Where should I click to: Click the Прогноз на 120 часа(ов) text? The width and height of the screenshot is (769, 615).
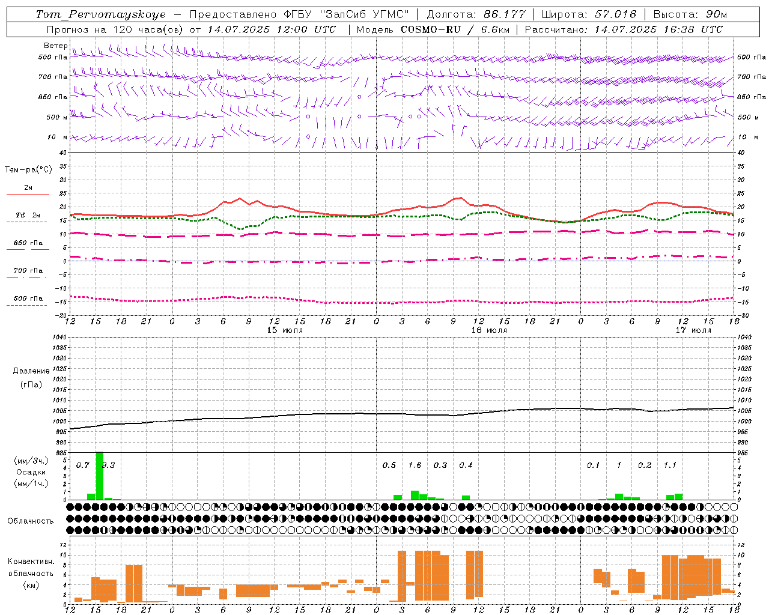[x=115, y=29]
